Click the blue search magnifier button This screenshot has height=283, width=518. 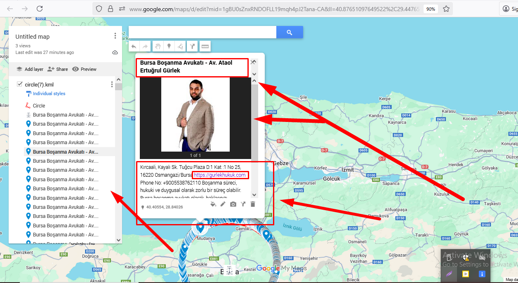[290, 32]
